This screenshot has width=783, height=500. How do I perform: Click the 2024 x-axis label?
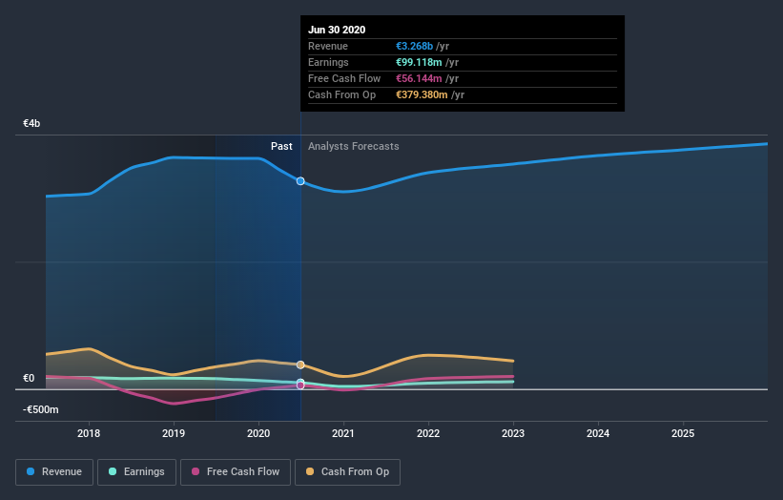(x=598, y=433)
